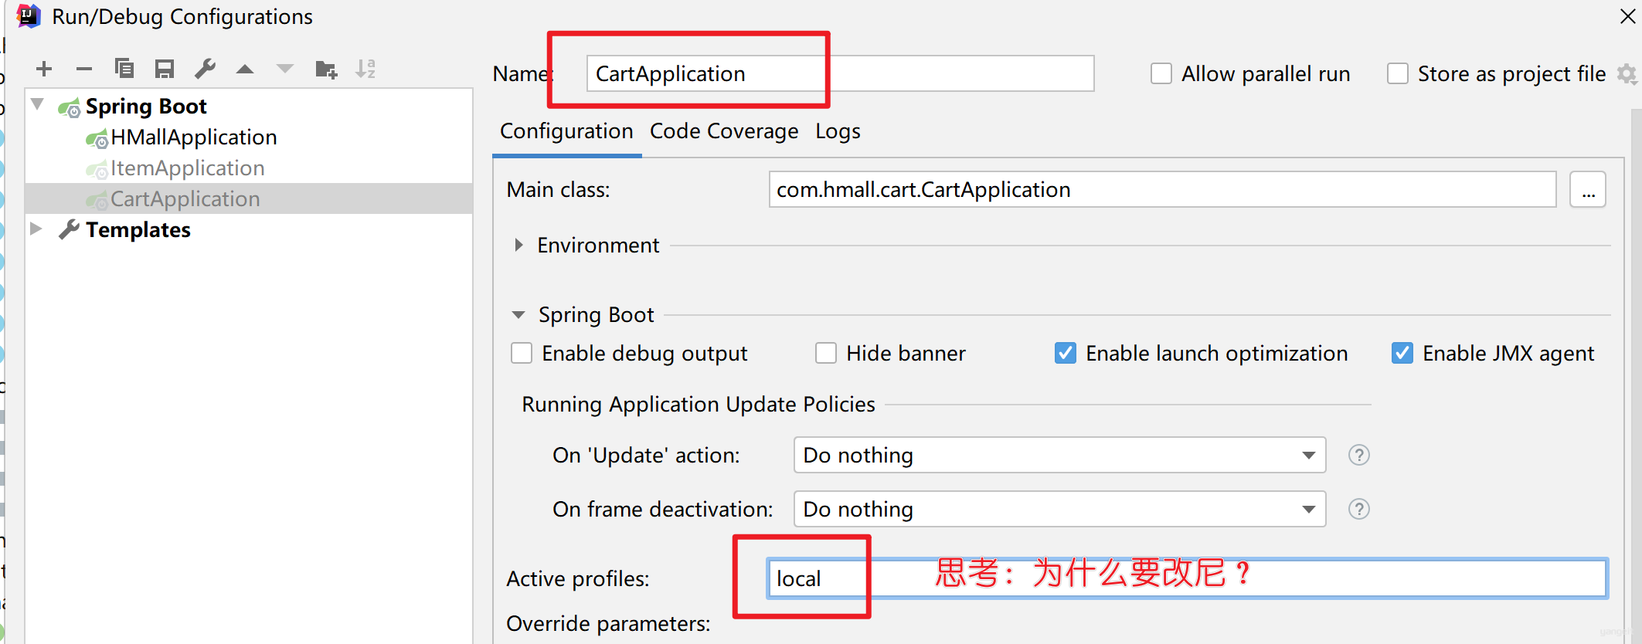
Task: Check the Hide banner option
Action: point(826,353)
